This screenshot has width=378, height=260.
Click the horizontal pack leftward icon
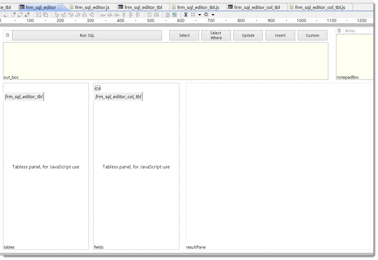tap(117, 15)
